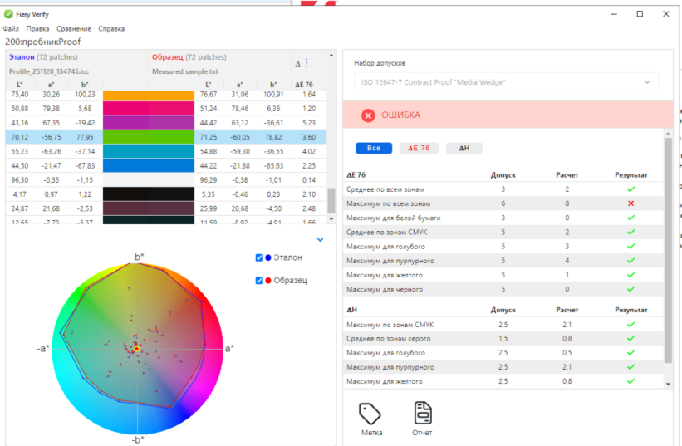Click green checkmark for Среднее по всем зонам
This screenshot has height=446, width=682.
click(x=630, y=190)
